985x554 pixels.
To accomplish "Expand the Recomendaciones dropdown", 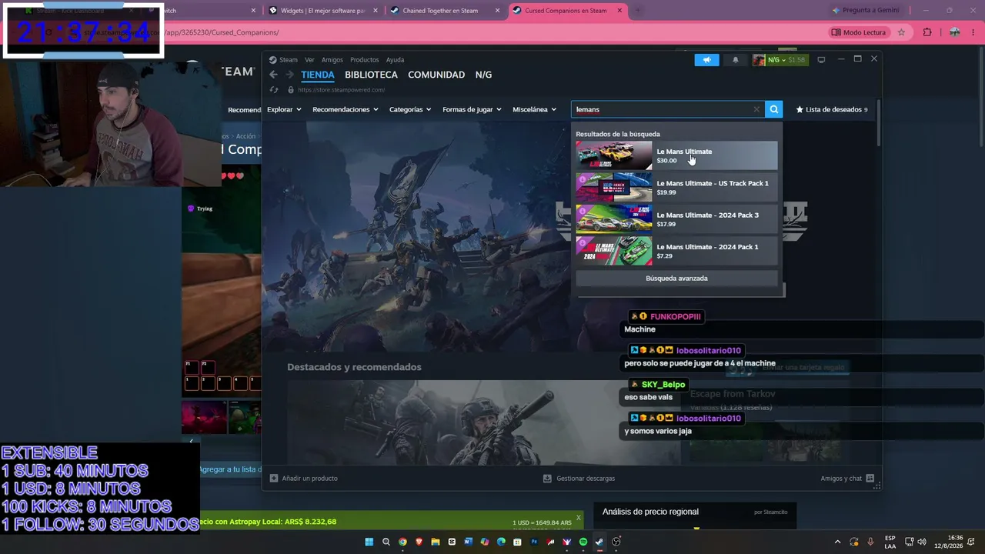I will pos(346,109).
